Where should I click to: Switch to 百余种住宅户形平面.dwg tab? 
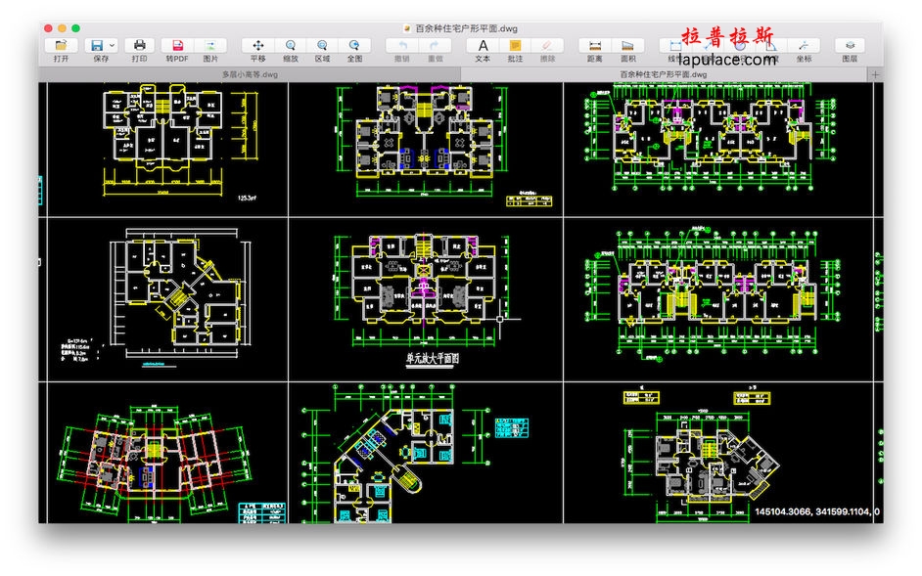(656, 74)
